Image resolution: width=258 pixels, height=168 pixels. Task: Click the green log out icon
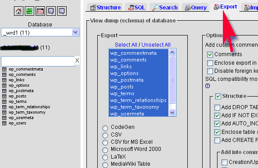pyautogui.click(x=29, y=11)
